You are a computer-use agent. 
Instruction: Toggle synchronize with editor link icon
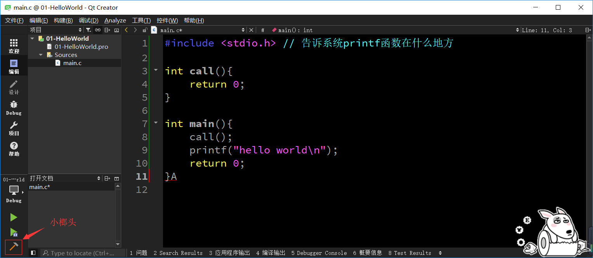point(98,30)
